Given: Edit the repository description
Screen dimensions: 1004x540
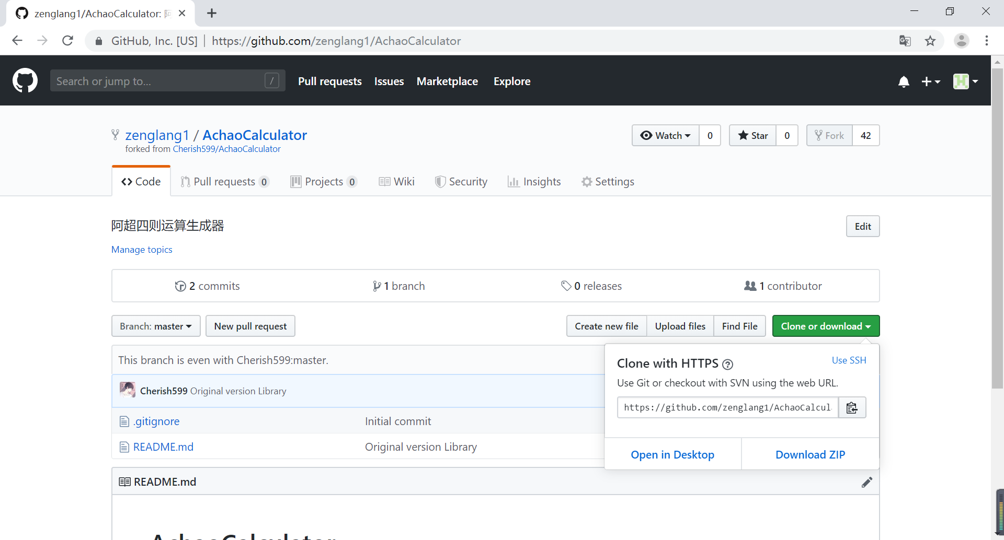Looking at the screenshot, I should (x=863, y=226).
